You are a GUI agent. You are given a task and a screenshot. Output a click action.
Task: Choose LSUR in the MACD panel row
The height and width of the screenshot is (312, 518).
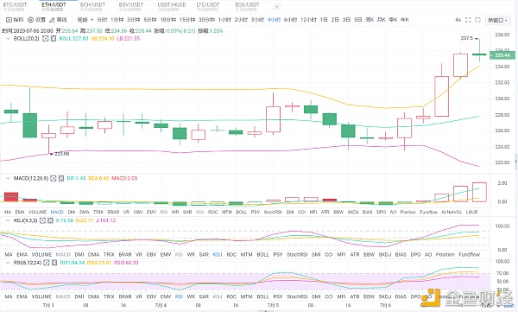471,212
